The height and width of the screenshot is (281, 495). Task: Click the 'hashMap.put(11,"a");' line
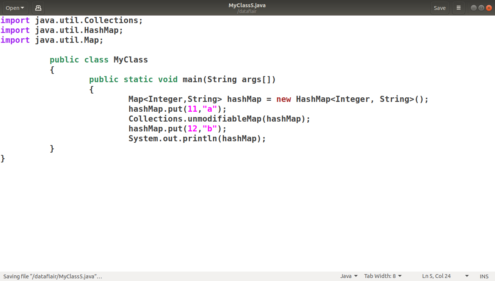tap(177, 109)
